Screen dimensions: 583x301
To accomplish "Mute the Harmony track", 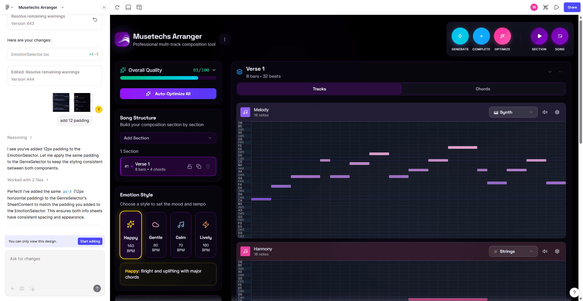I will coord(545,251).
